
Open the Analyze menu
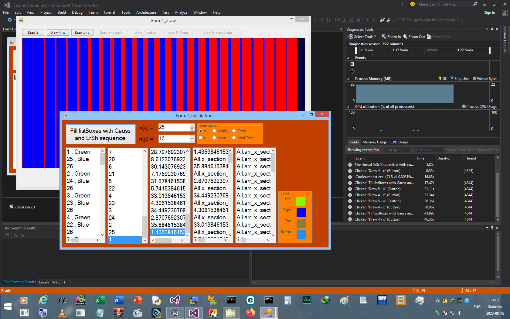(x=181, y=12)
